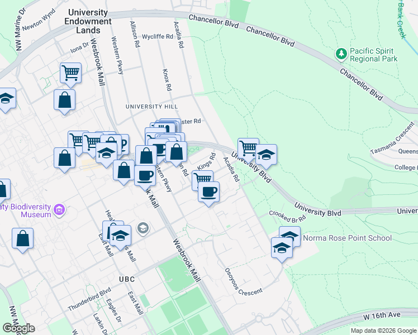This screenshot has width=418, height=335.
Task: Click the Knox Rd label
Action: pos(167,80)
